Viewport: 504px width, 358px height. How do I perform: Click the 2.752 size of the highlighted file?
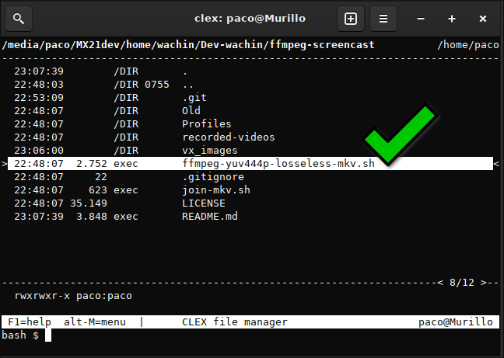tap(92, 164)
